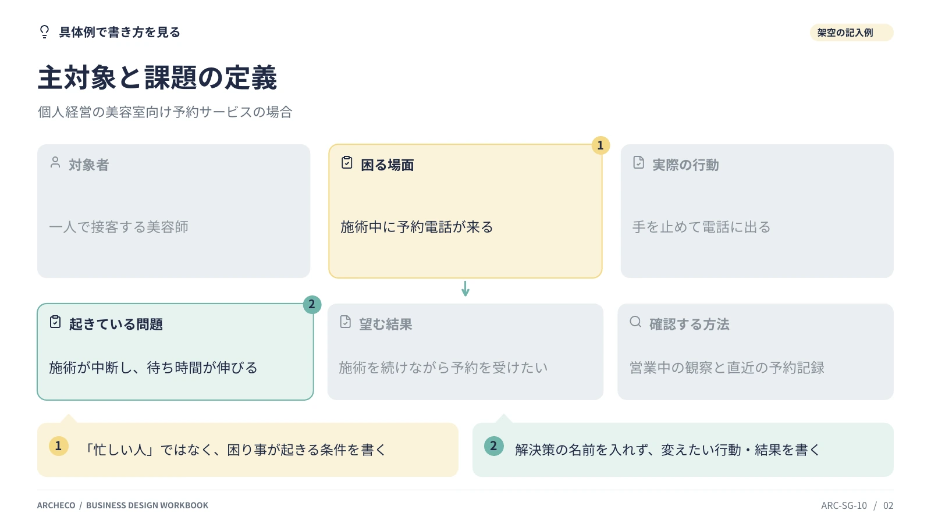Click the document icon in 望む結果 card

coord(346,322)
